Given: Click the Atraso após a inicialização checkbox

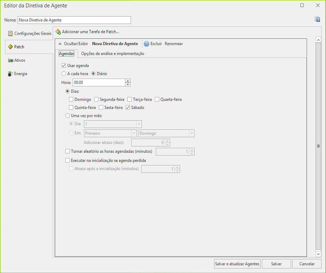Looking at the screenshot, I should pyautogui.click(x=71, y=169).
